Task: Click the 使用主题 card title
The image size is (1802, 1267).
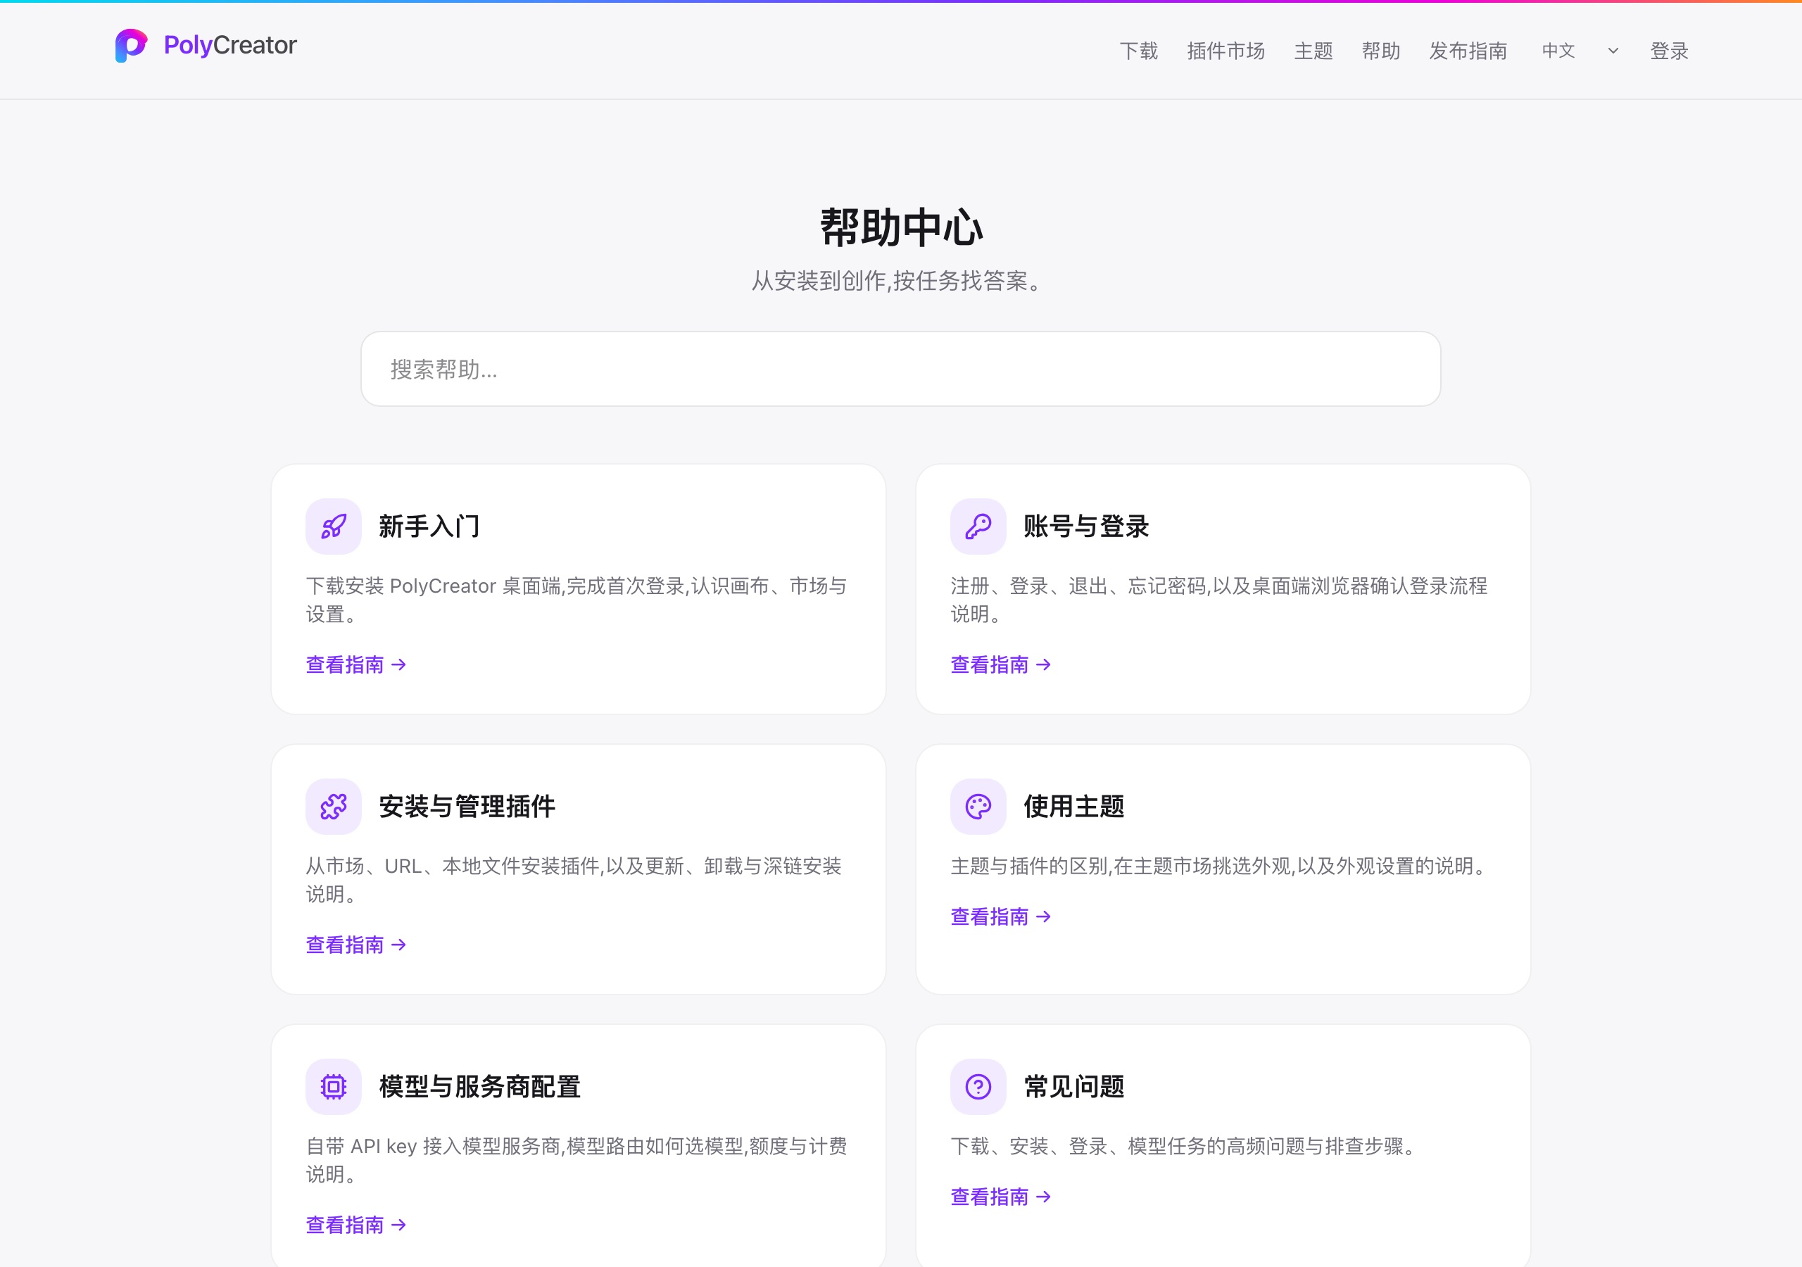Action: [1073, 806]
